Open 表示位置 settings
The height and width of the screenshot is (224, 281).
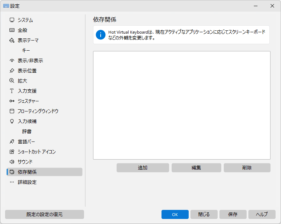(45, 71)
